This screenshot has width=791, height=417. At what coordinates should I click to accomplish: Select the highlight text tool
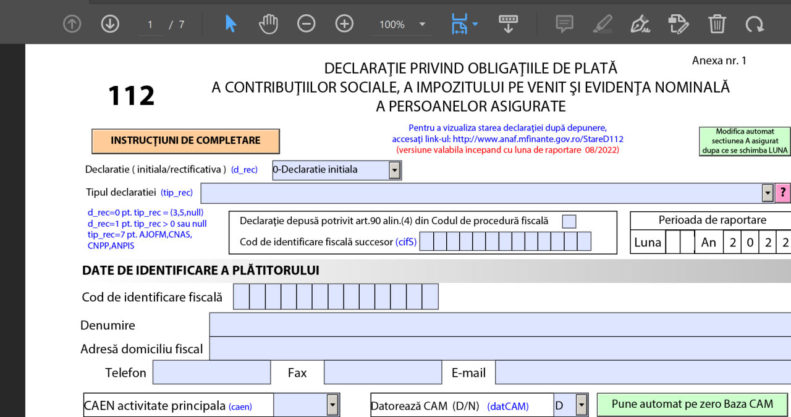tap(602, 24)
